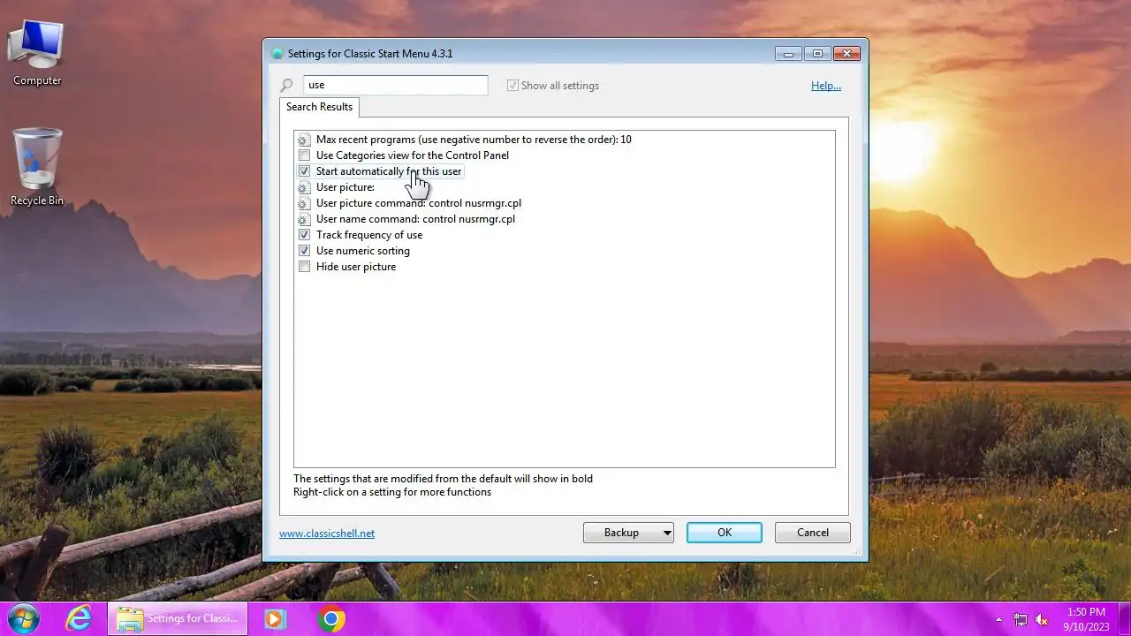Image resolution: width=1131 pixels, height=636 pixels.
Task: Visit the www.classicshell.net link
Action: pos(327,534)
